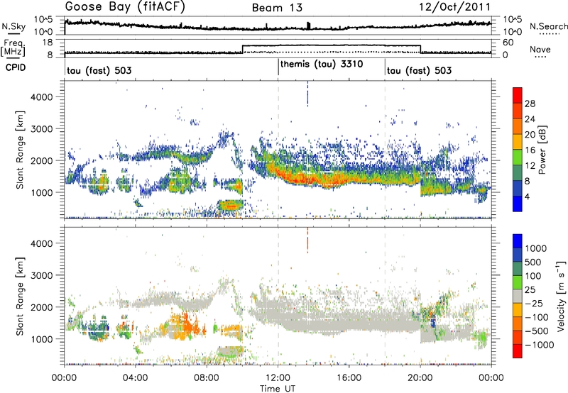Viewport: 568px width, 393px height.
Task: Click the 'CPID' row label
Action: tap(16, 67)
